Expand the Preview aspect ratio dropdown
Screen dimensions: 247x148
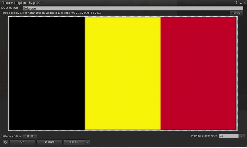click(x=242, y=136)
